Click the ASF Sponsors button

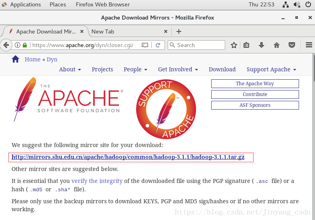pyautogui.click(x=255, y=105)
